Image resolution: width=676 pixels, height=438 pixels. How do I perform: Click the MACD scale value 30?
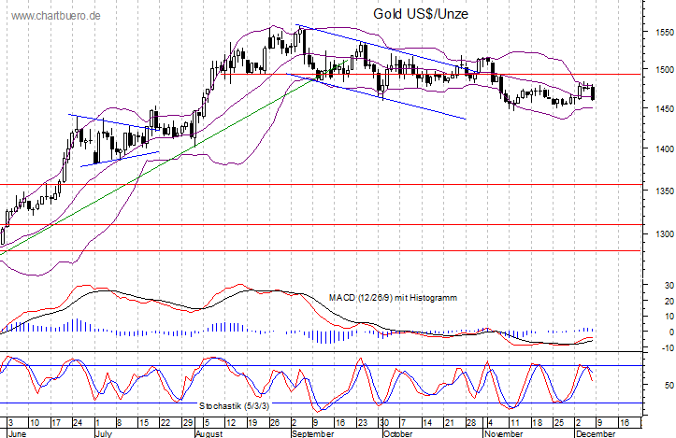point(669,285)
